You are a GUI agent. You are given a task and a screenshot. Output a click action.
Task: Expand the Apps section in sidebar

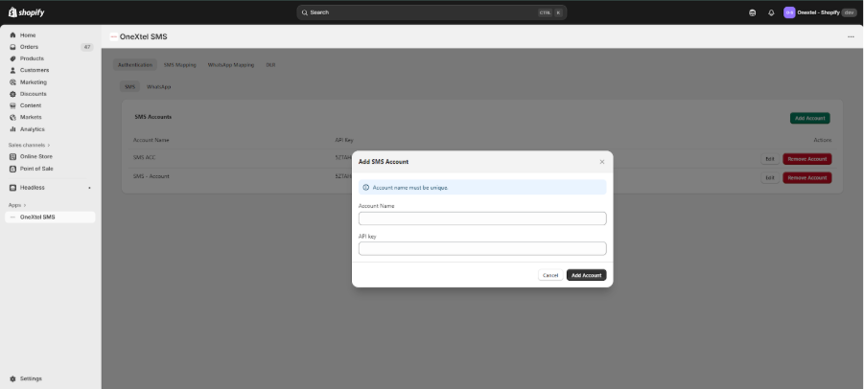click(17, 205)
